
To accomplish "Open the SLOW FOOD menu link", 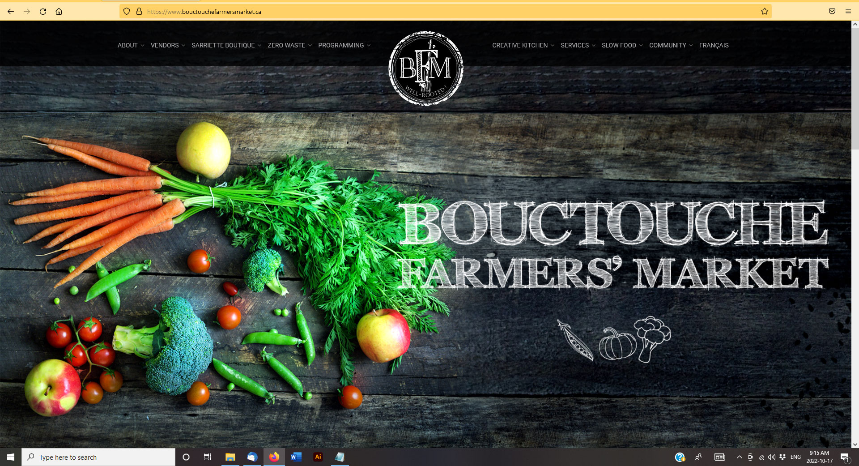I will [619, 45].
